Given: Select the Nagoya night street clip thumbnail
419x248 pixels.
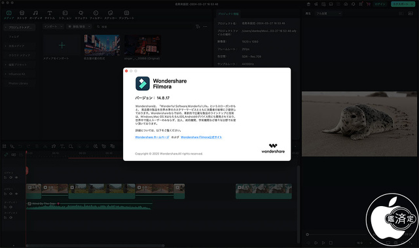Looking at the screenshot, I should tap(102, 45).
